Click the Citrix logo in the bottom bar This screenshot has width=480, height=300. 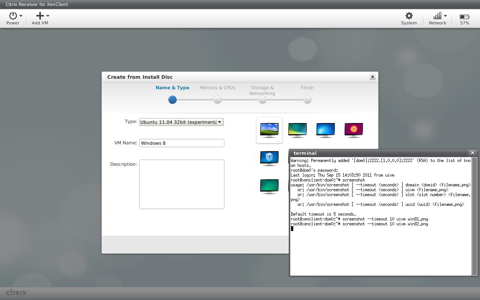click(16, 293)
